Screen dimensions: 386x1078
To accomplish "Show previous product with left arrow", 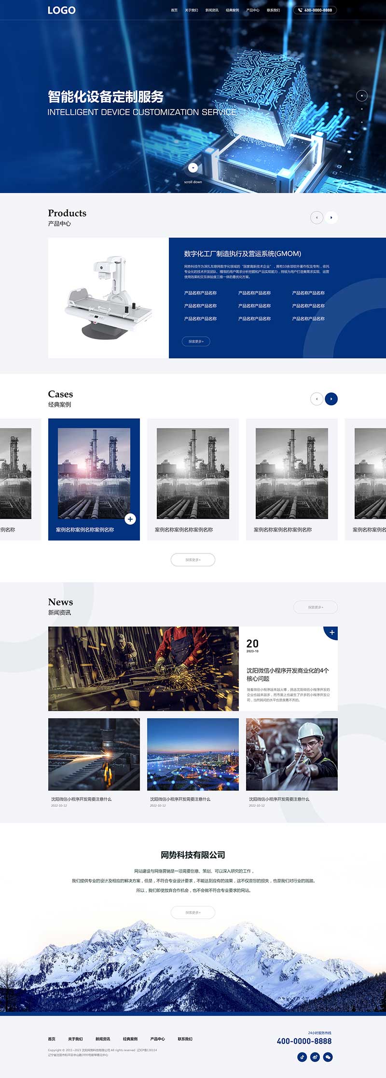I will [317, 218].
